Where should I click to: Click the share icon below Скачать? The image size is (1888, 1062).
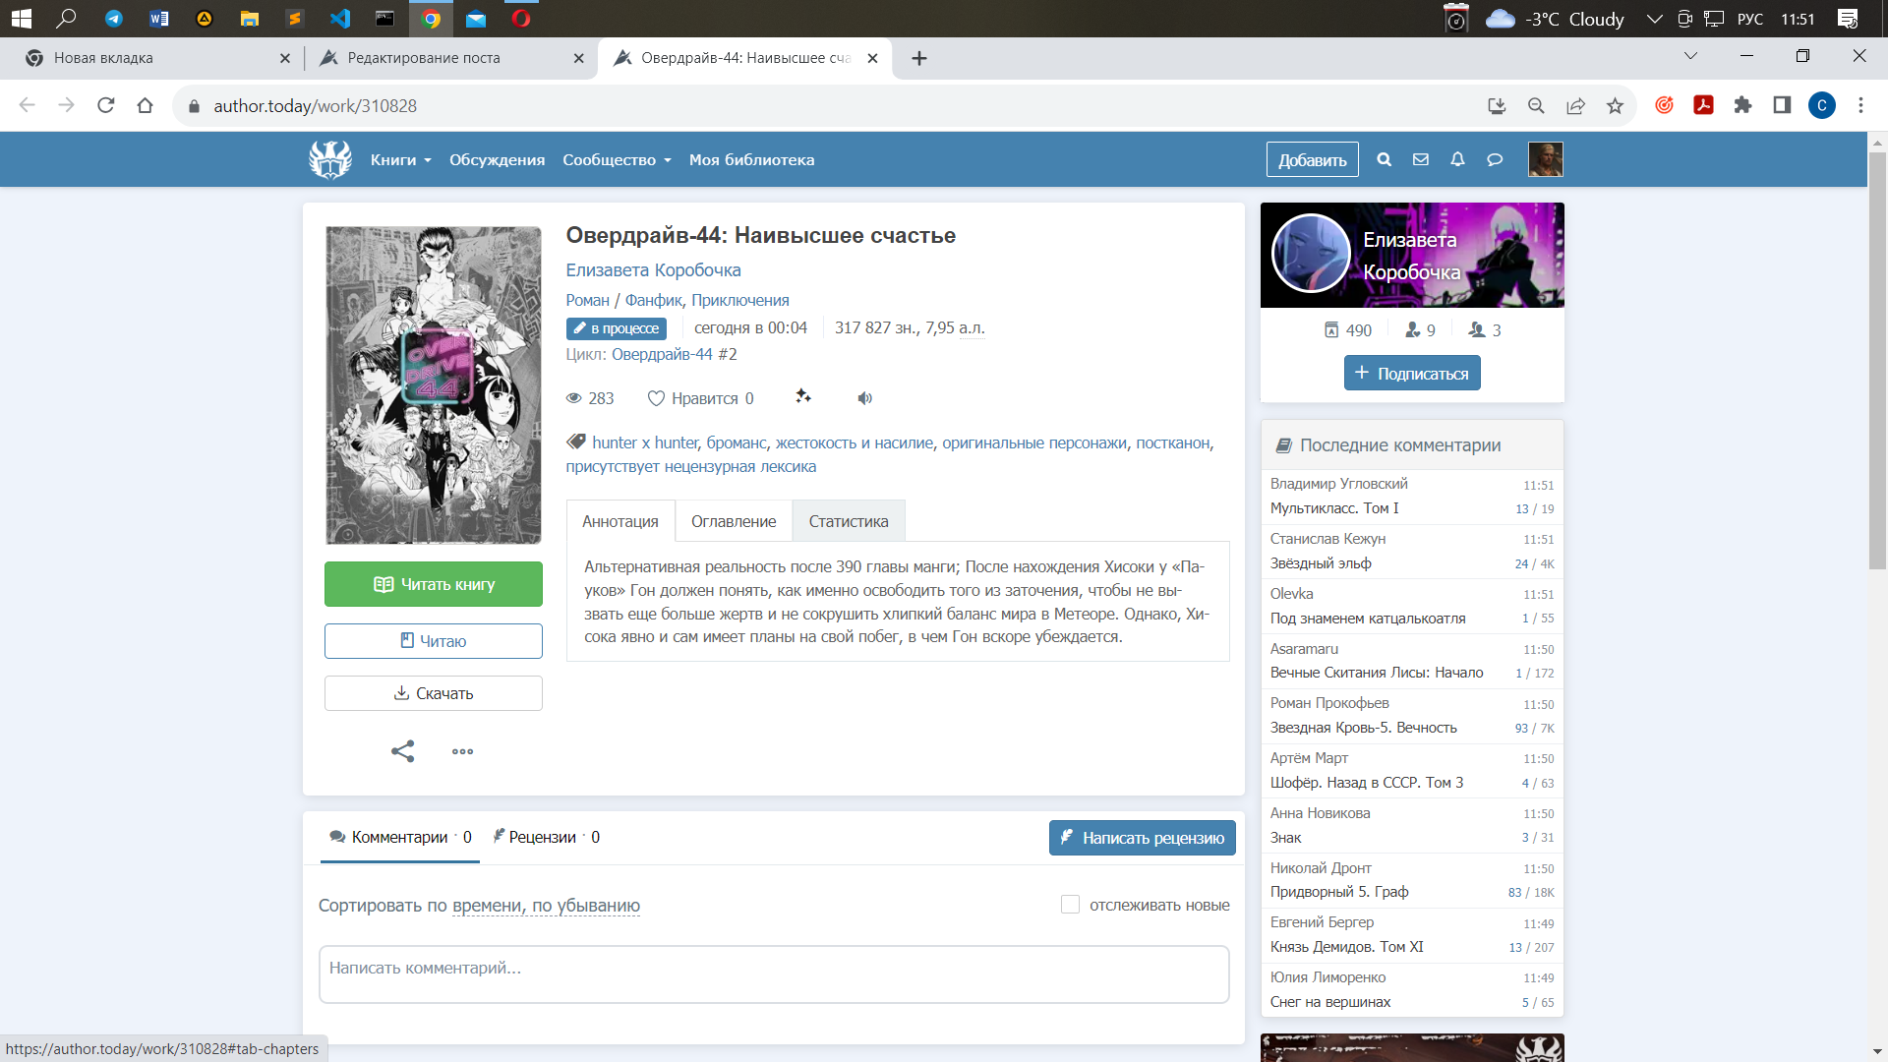coord(402,751)
